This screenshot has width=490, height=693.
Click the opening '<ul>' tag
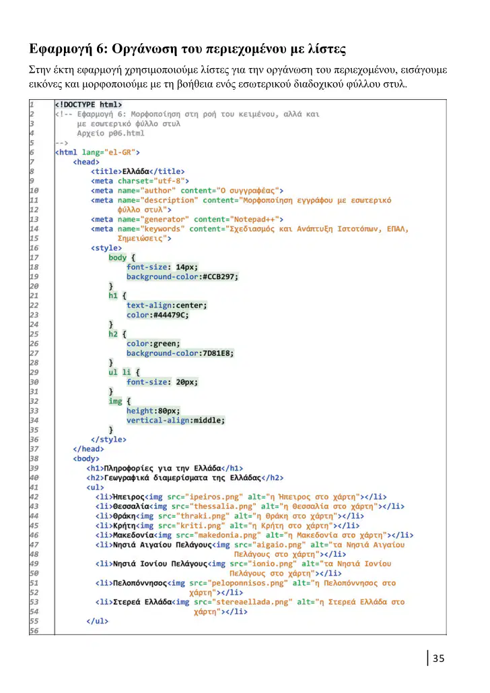click(95, 488)
